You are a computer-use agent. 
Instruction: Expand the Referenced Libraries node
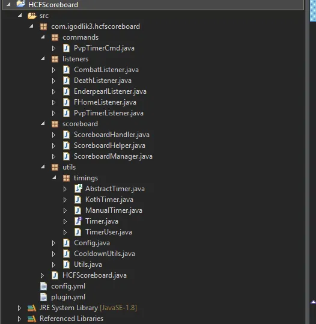point(19,319)
